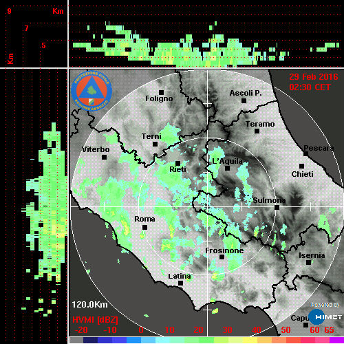Click the Pescara city marker square
The height and width of the screenshot is (344, 344).
(306, 154)
